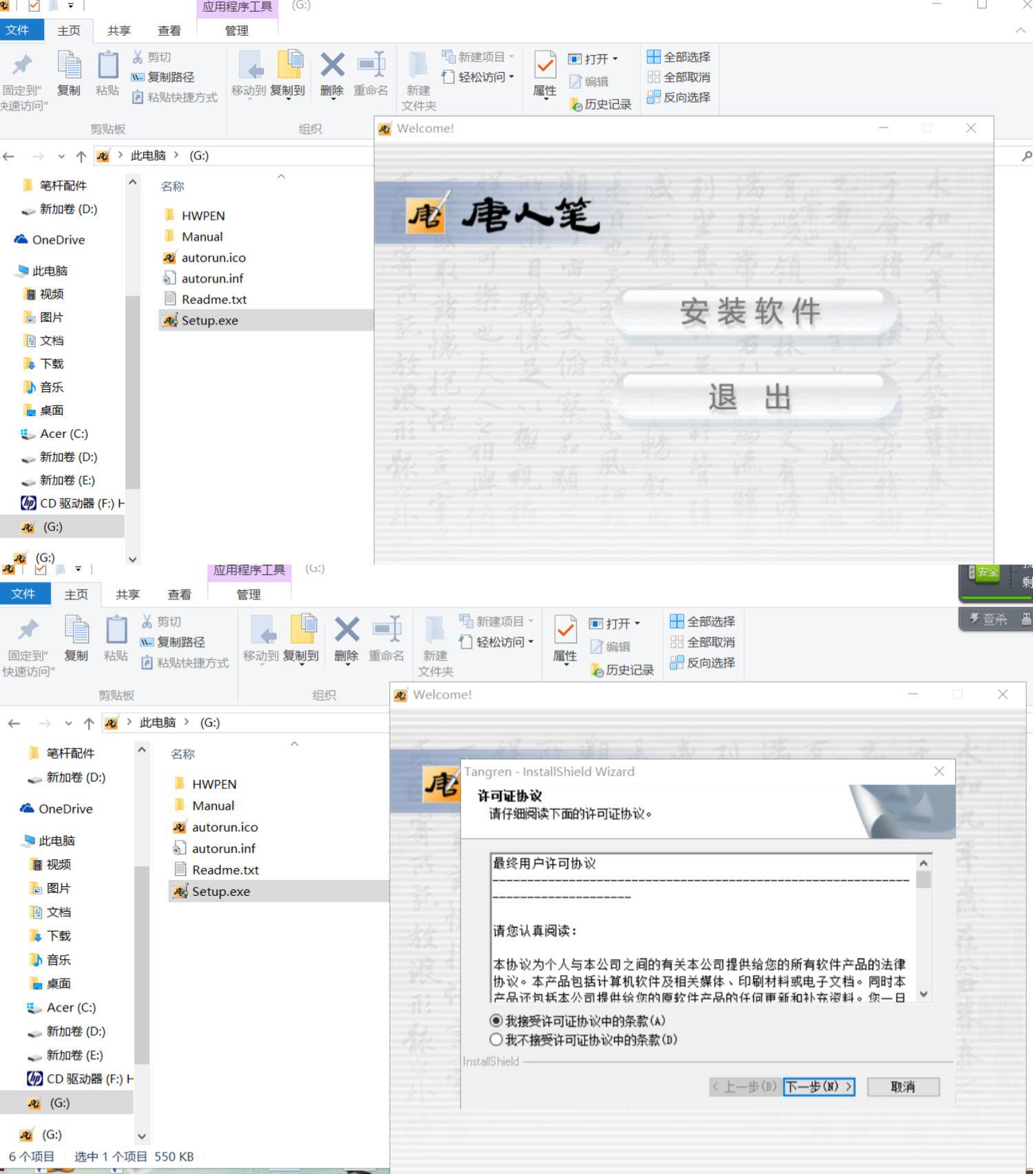Click 下一步 (Next) in InstallShield Wizard
1033x1174 pixels.
pyautogui.click(x=819, y=1087)
